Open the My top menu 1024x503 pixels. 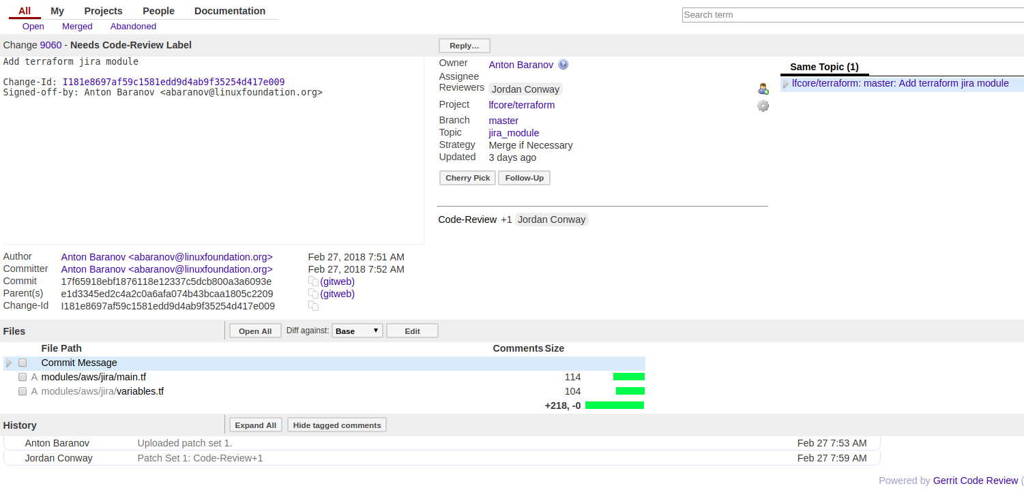click(57, 11)
